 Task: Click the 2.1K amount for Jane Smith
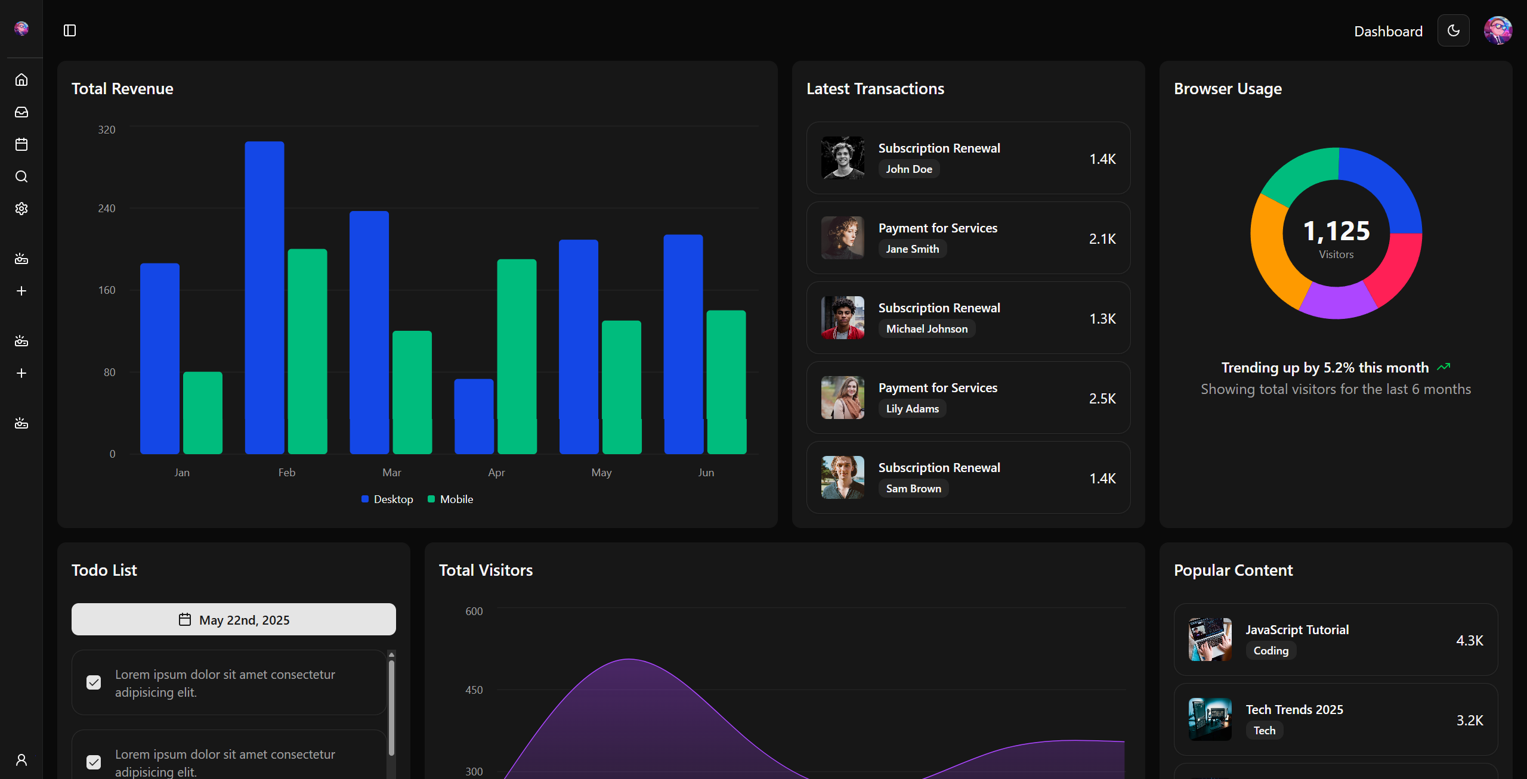pos(1102,238)
